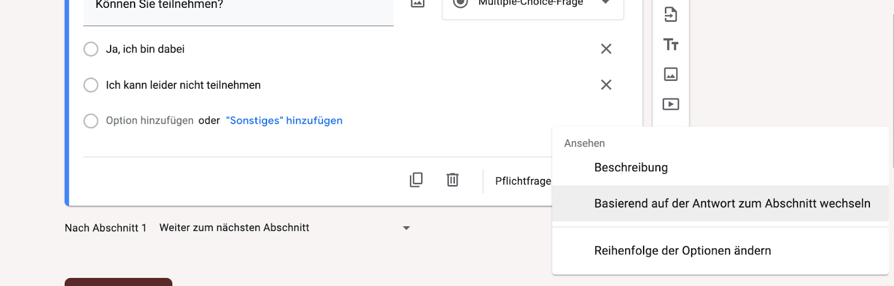Add title and description via Tt icon
Viewport: 894px width, 286px height.
(670, 45)
